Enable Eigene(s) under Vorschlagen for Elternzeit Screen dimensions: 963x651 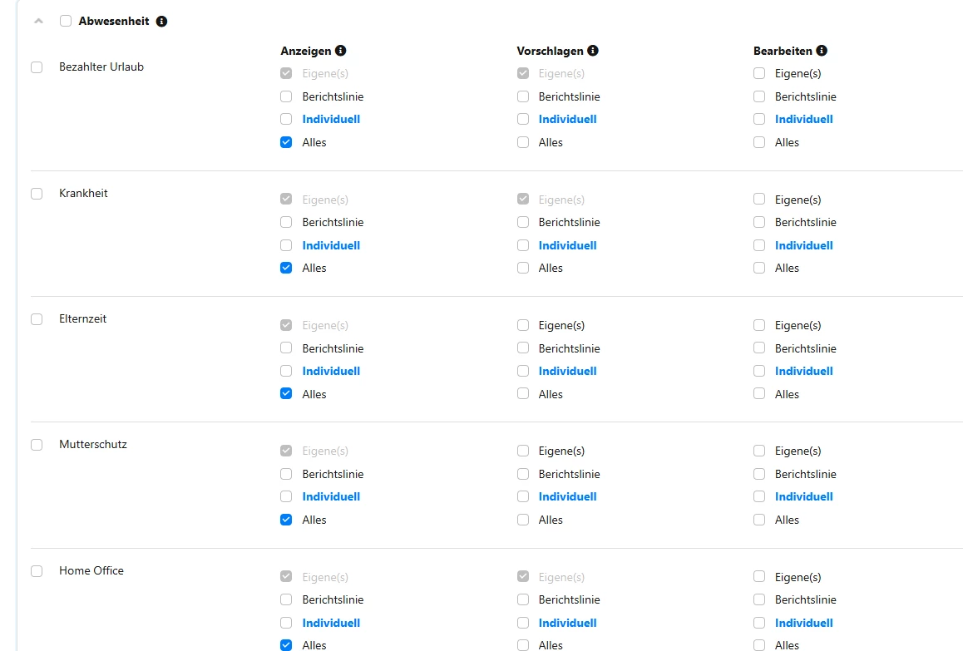[x=523, y=325]
